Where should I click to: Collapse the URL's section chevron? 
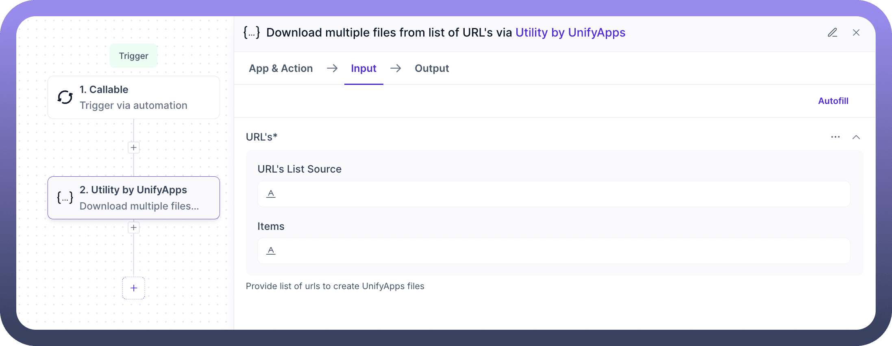pyautogui.click(x=856, y=137)
